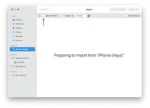Open the Places pin icon

pyautogui.click(x=13, y=32)
